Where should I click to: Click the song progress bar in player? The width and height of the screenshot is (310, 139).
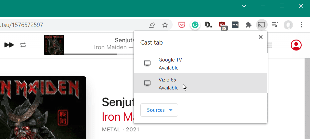99,54
